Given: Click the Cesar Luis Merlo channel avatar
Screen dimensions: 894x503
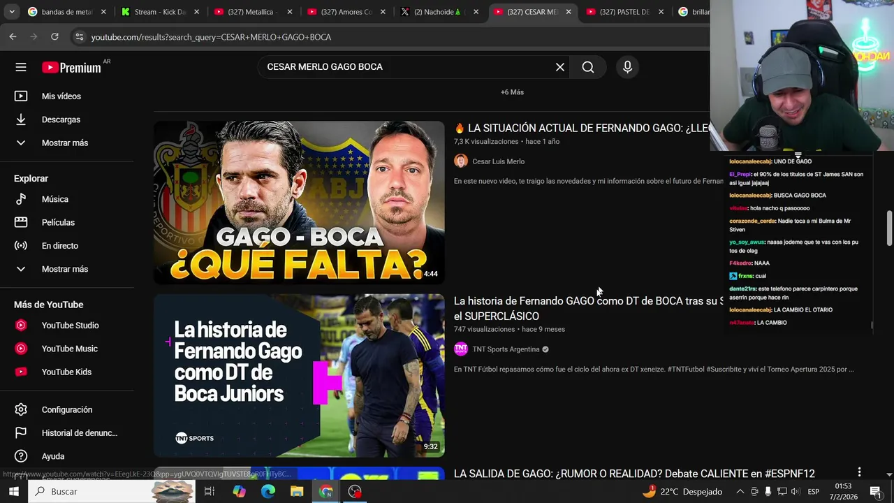Looking at the screenshot, I should [x=460, y=161].
